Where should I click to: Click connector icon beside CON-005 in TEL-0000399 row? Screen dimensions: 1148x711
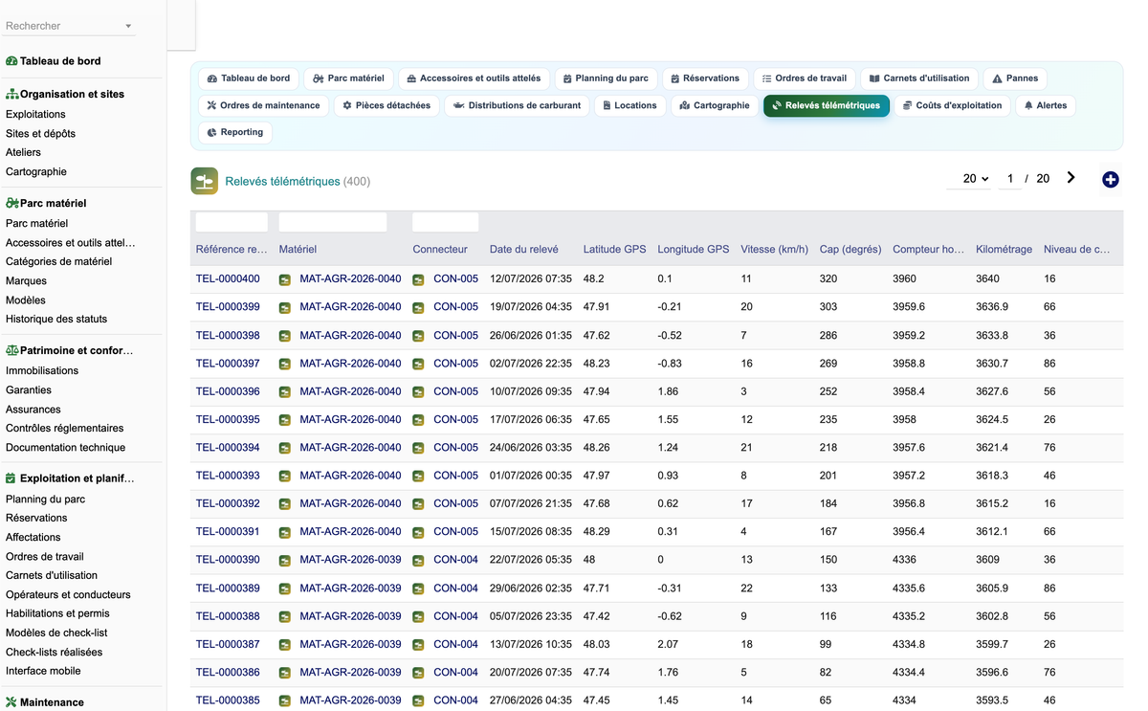pyautogui.click(x=418, y=307)
